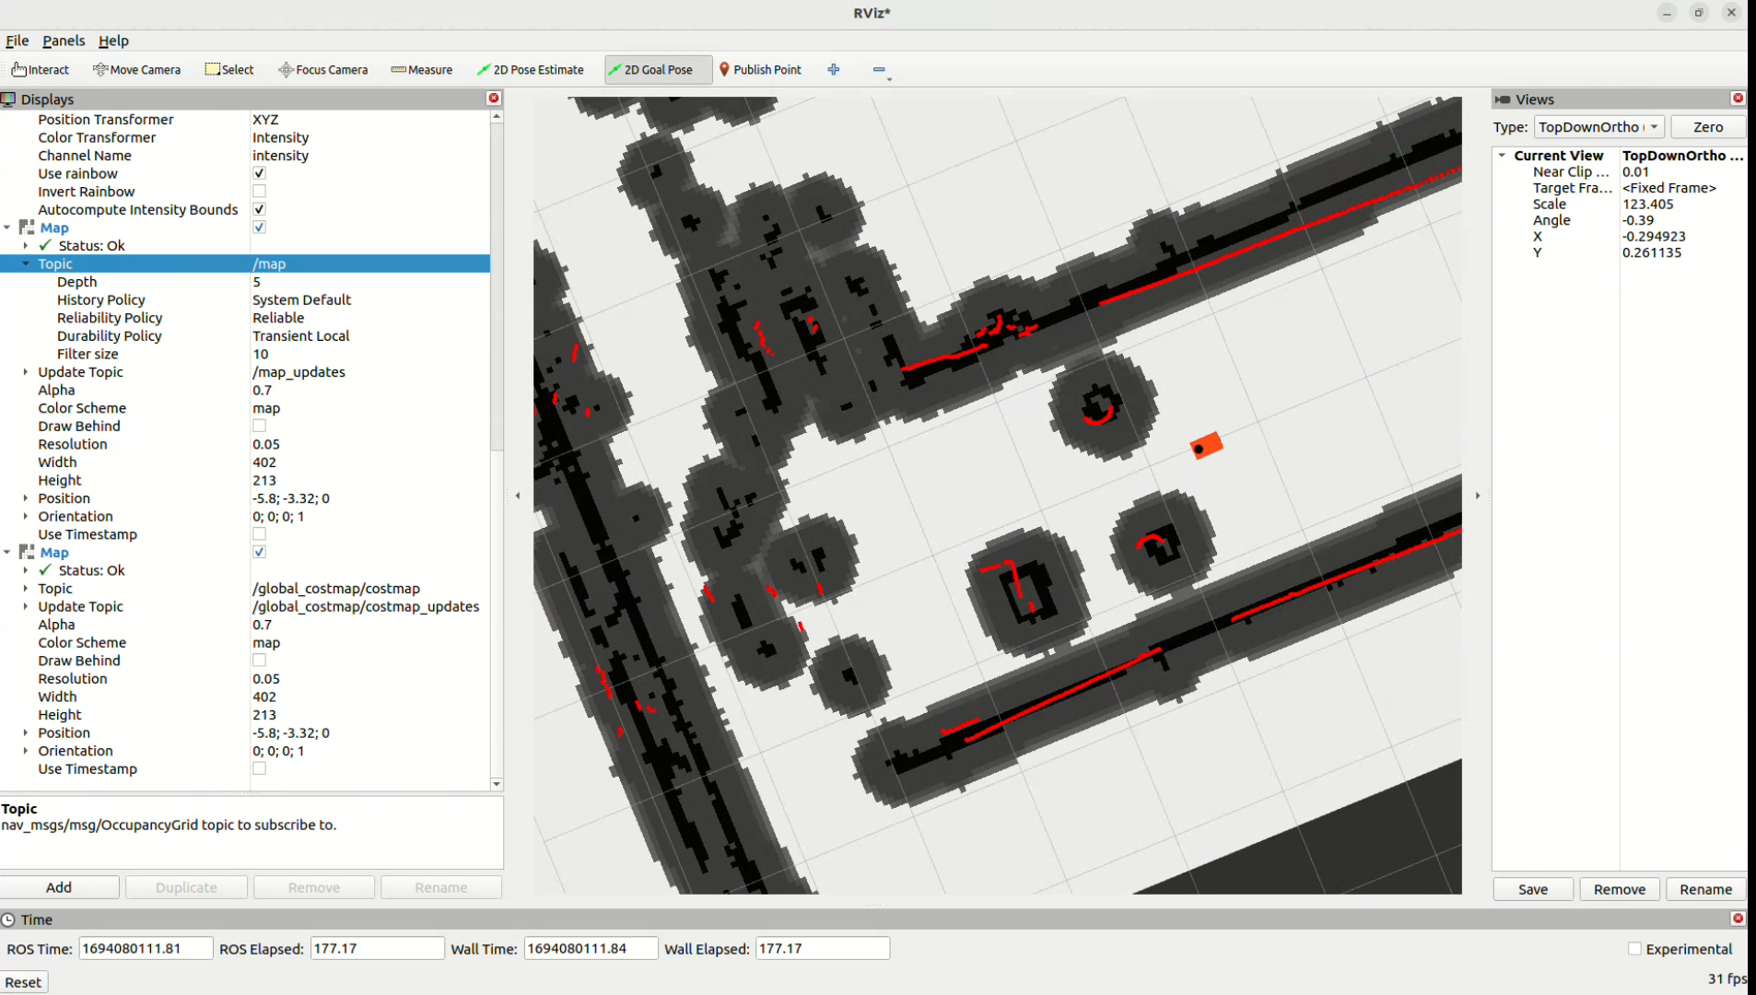The image size is (1756, 995).
Task: Enable Use Timestamp for /map display
Action: tap(259, 534)
